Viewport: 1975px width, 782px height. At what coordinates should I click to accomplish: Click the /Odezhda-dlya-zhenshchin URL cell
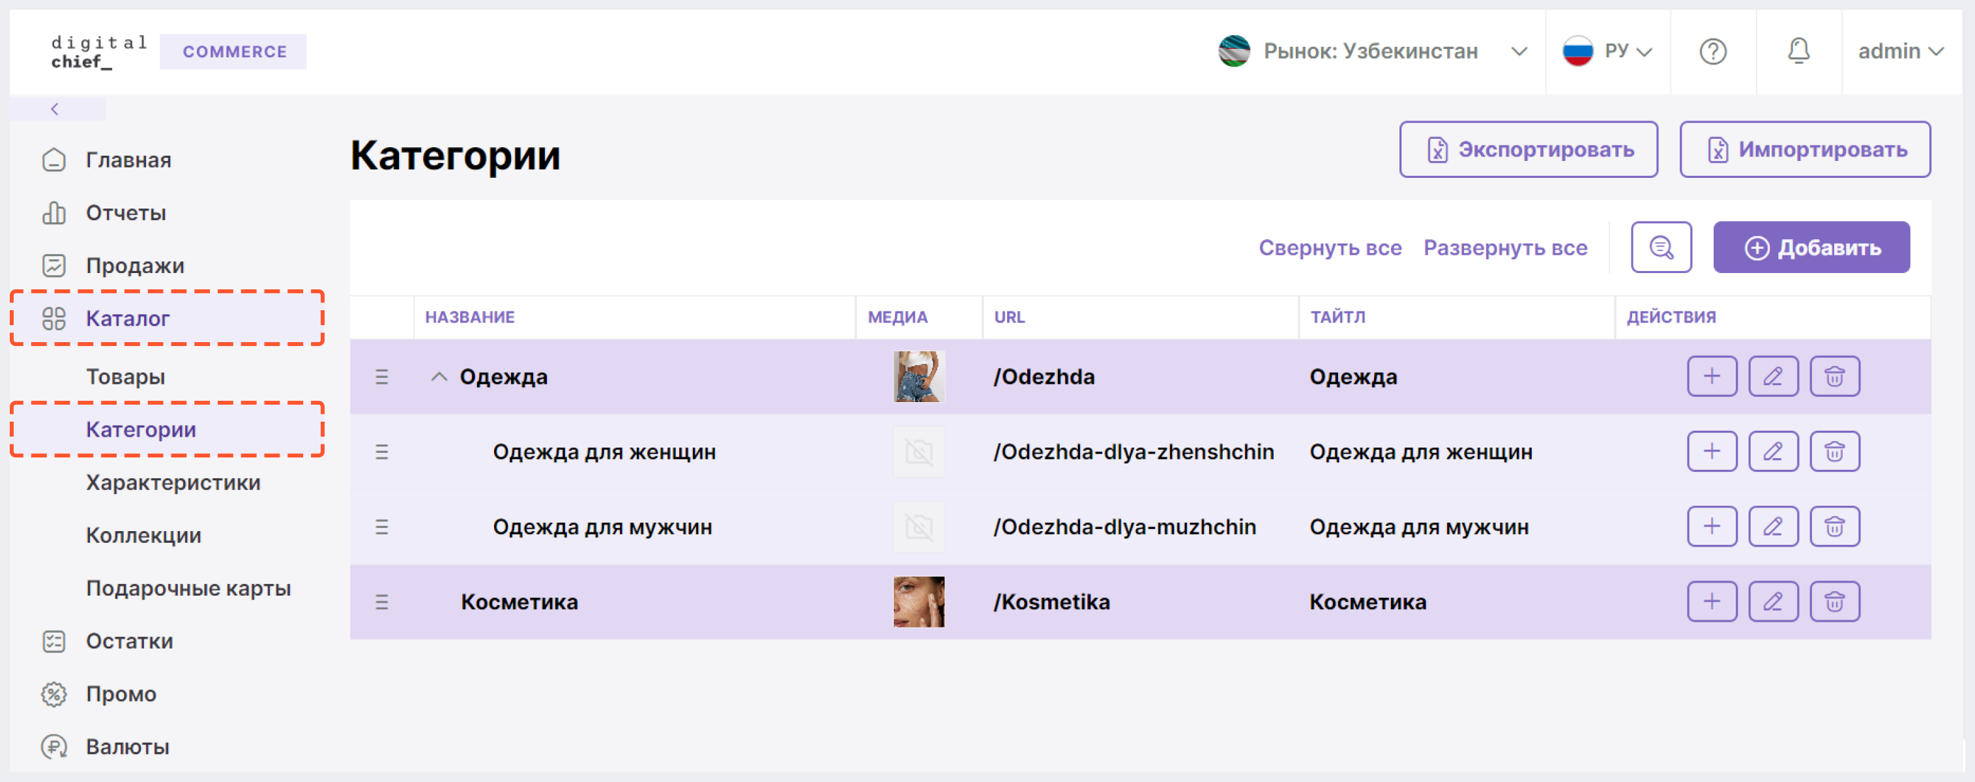click(1134, 452)
